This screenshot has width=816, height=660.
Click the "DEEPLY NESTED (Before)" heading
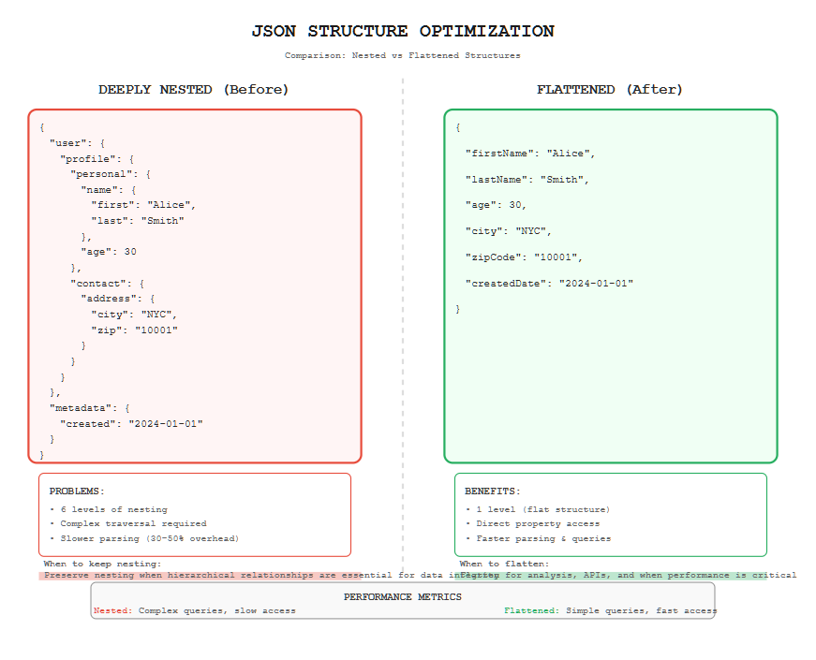click(194, 90)
